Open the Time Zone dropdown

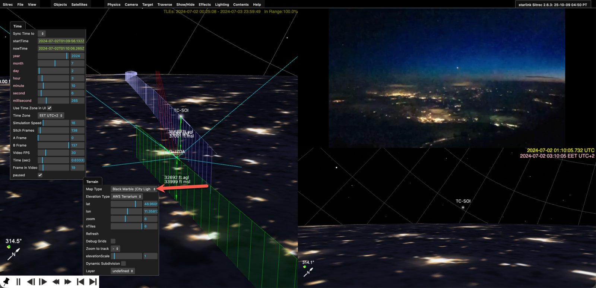tap(51, 115)
